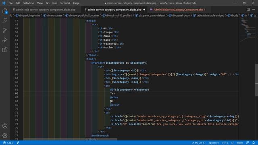Open table.table.table-striped breadcrumb

pos(210,15)
